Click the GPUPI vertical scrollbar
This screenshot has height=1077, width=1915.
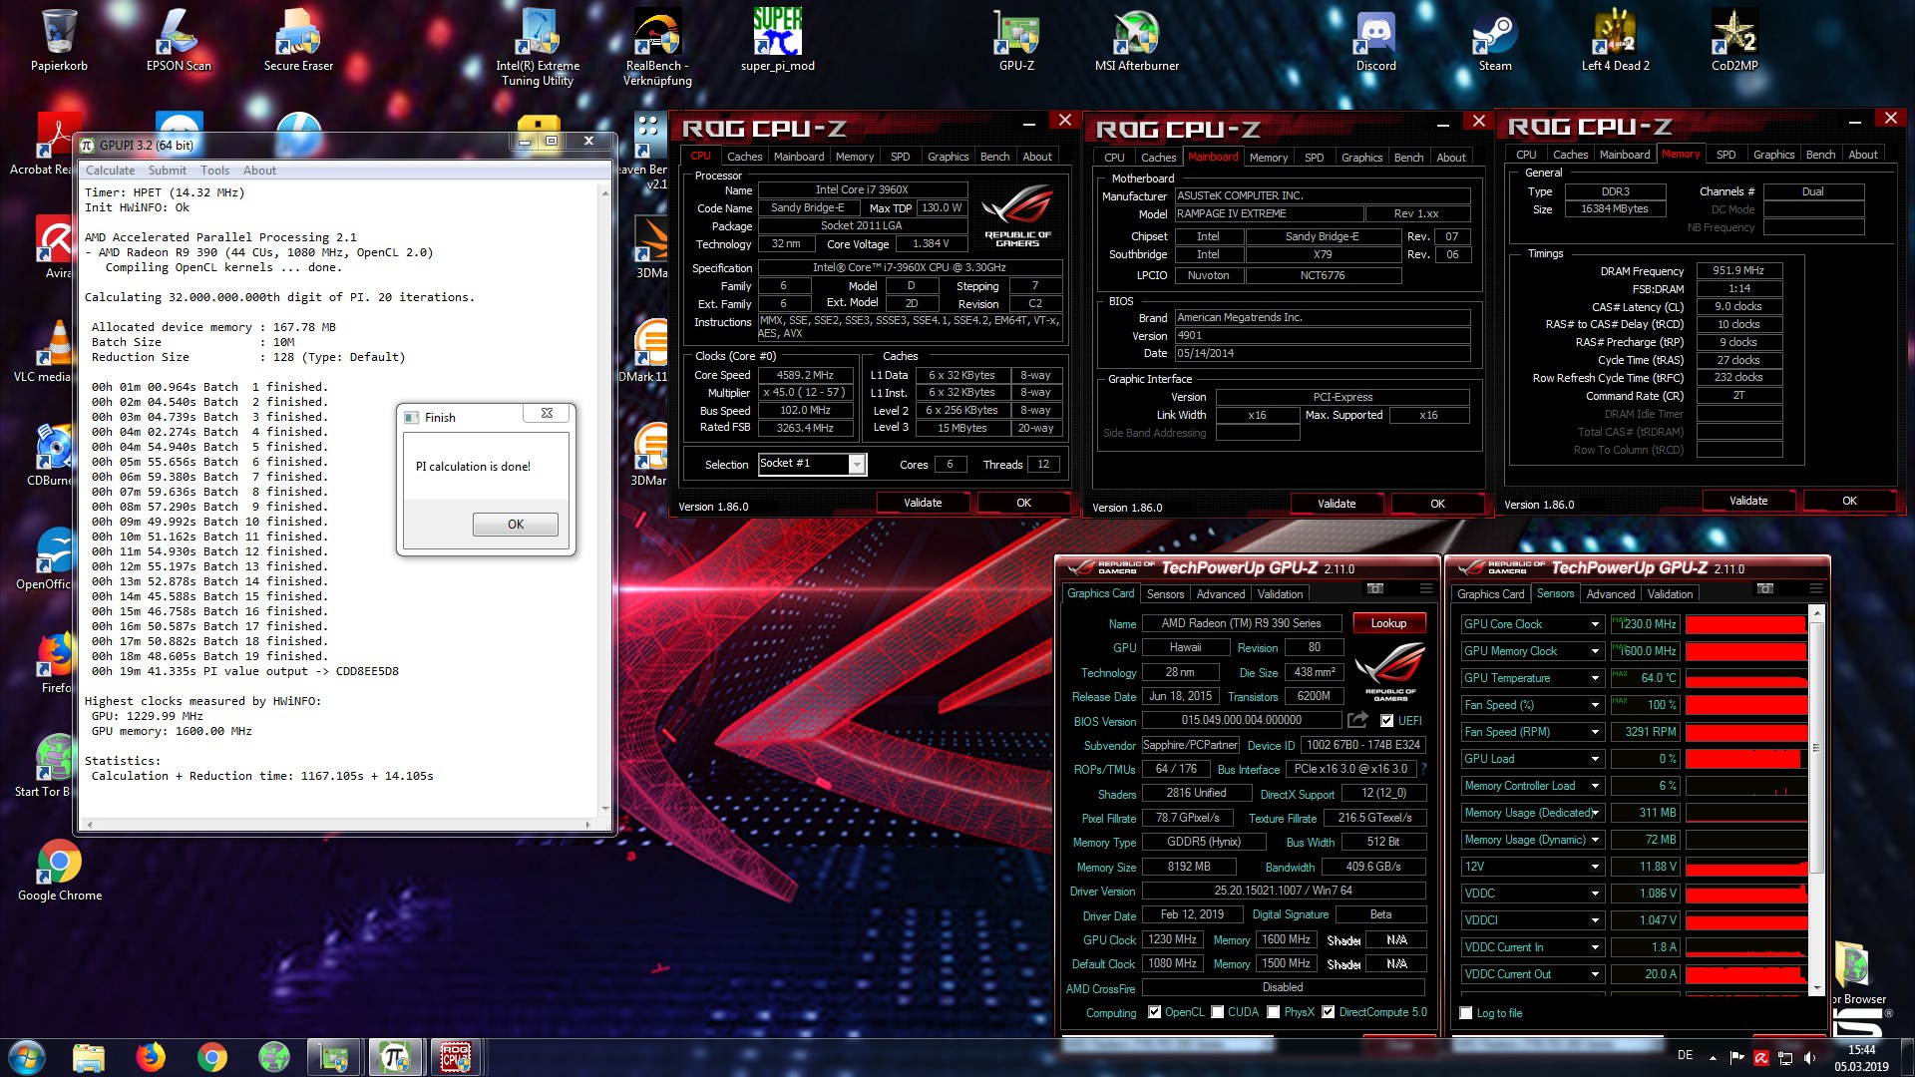(x=604, y=499)
